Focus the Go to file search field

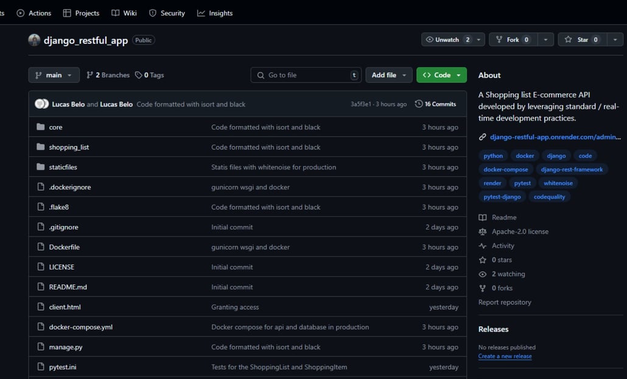tap(306, 75)
